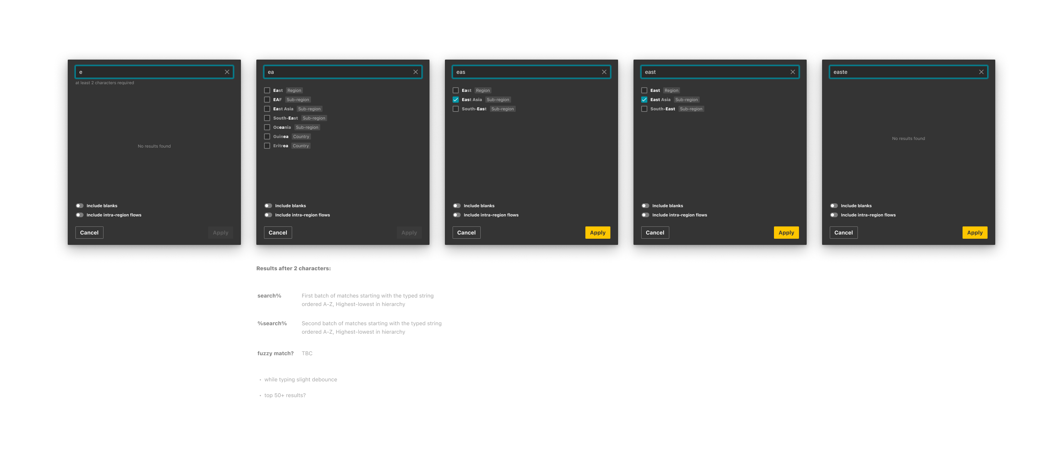Check the EAF Sub-region checkbox
This screenshot has width=1063, height=459.
[267, 100]
